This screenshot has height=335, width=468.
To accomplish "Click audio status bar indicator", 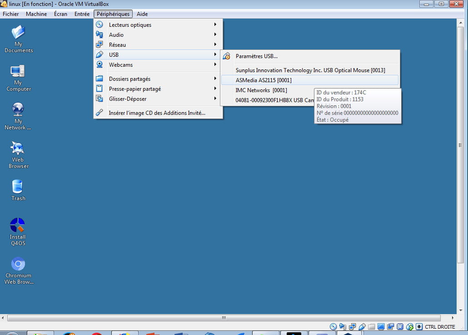I will point(343,327).
